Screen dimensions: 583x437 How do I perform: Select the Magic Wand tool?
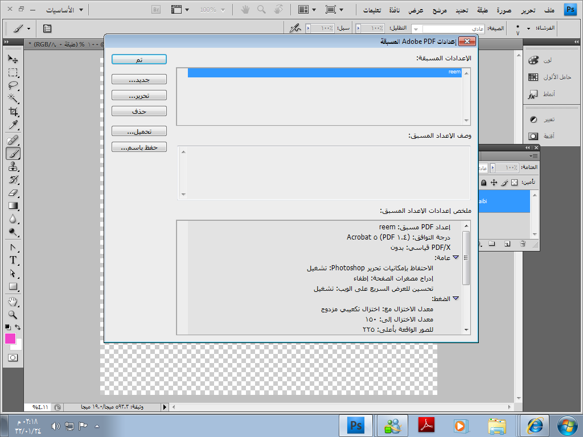13,99
